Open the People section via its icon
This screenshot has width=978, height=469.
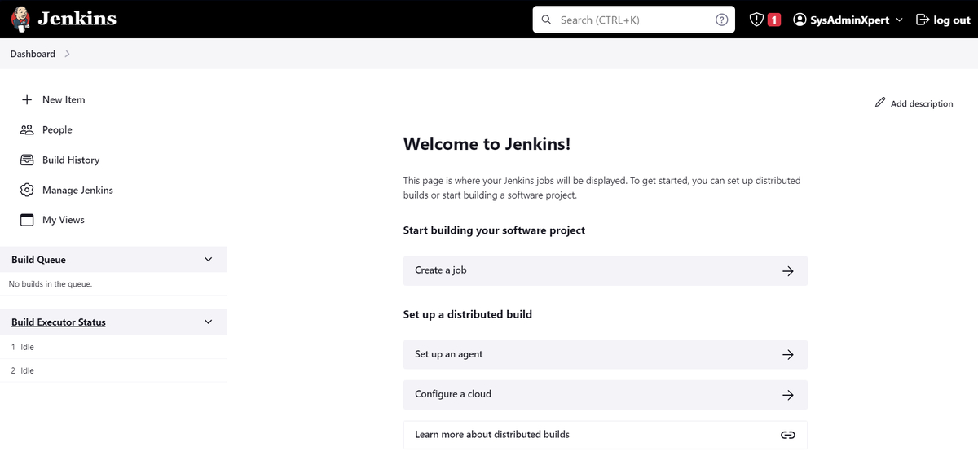coord(25,129)
